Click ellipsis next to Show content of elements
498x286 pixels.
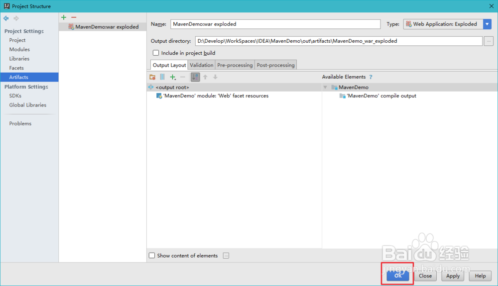(226, 256)
